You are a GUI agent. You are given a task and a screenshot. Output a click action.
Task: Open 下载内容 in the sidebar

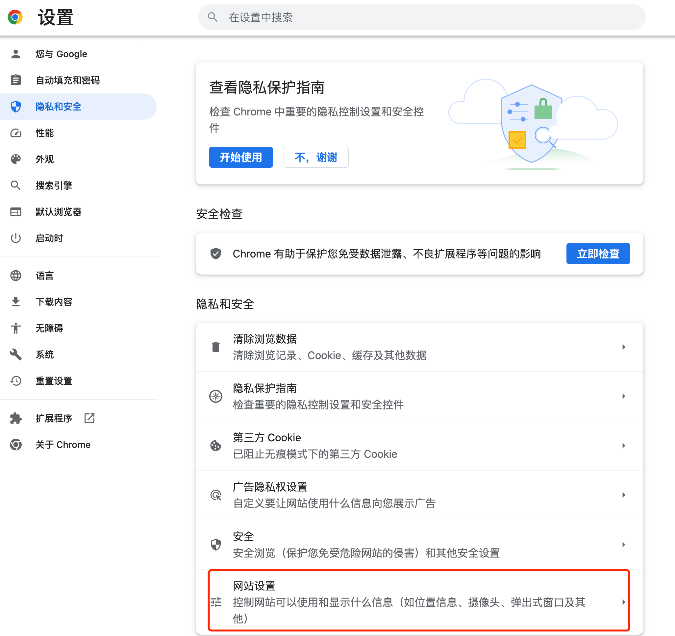(x=78, y=302)
